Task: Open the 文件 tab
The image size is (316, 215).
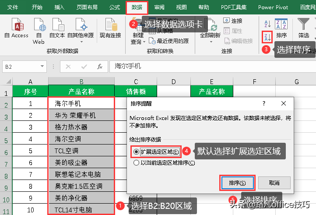Action: click(13, 7)
